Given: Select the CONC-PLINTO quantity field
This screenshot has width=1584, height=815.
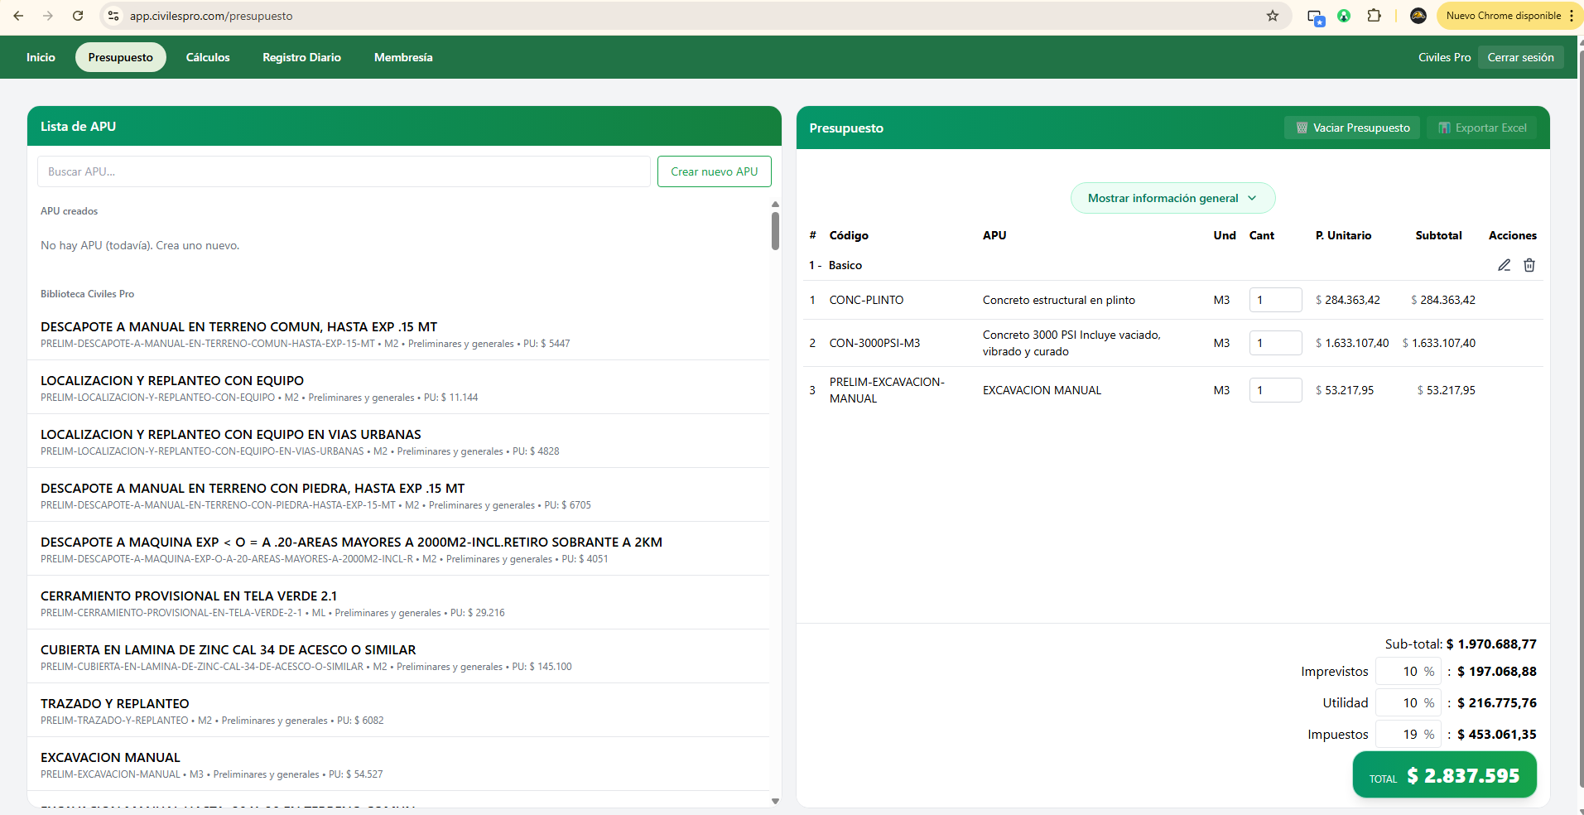Looking at the screenshot, I should pos(1275,300).
